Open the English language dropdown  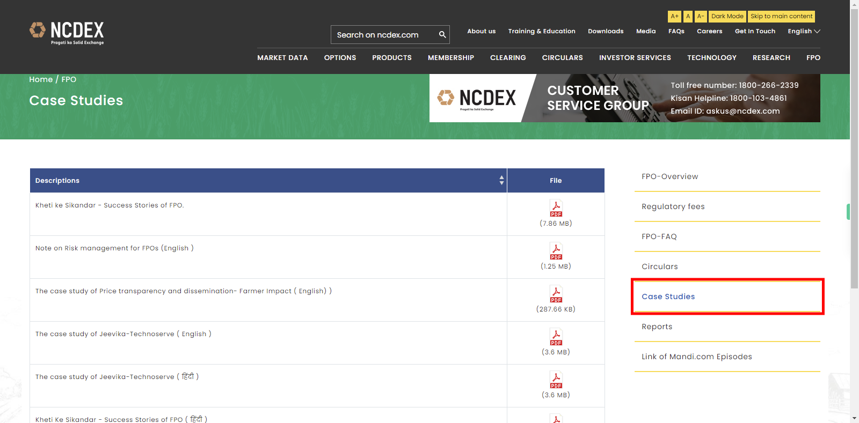click(x=804, y=31)
